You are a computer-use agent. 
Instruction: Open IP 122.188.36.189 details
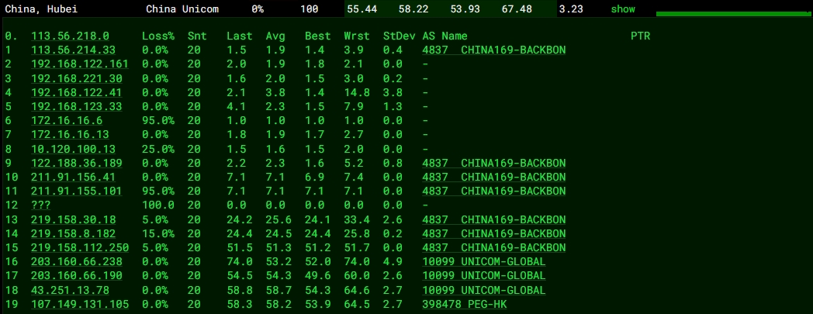click(76, 163)
